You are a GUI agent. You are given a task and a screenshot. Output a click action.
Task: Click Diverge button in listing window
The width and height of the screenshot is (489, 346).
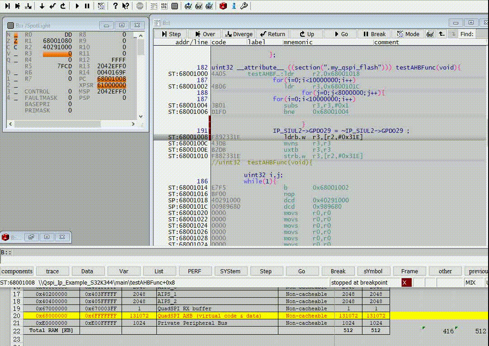[239, 34]
